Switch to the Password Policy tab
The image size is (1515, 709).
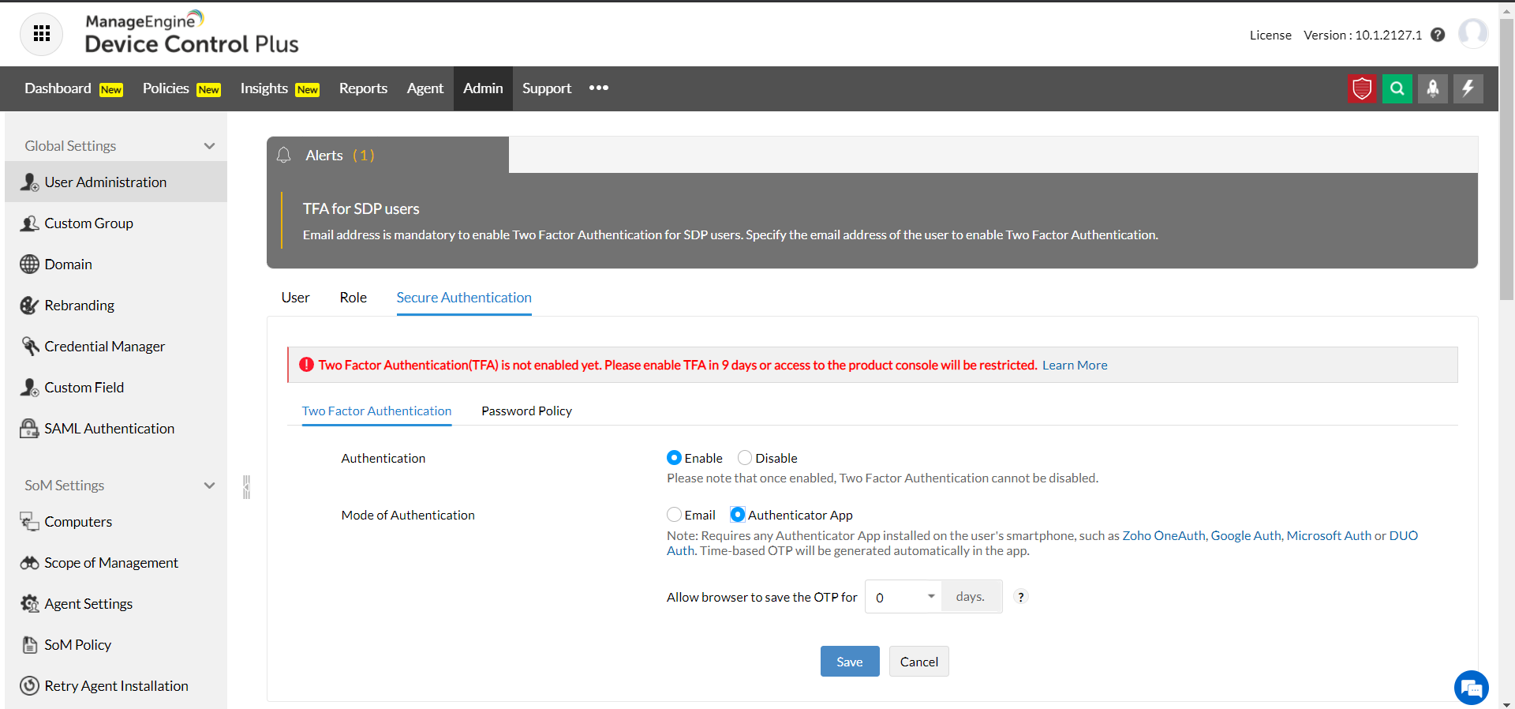[x=526, y=411]
